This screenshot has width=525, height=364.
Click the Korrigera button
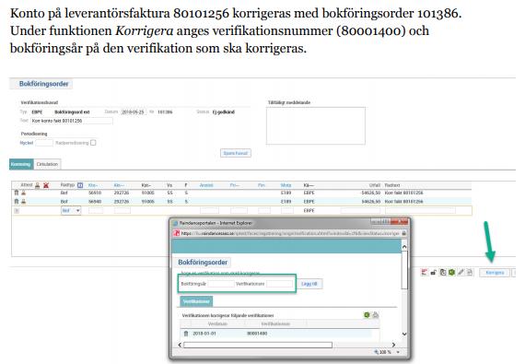[x=495, y=273]
